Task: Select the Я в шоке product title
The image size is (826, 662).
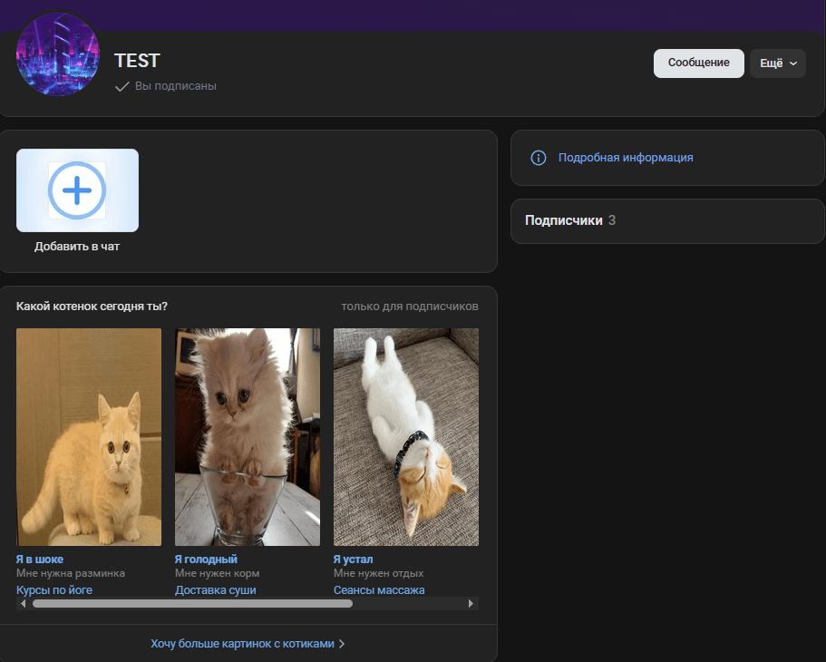Action: [x=38, y=559]
